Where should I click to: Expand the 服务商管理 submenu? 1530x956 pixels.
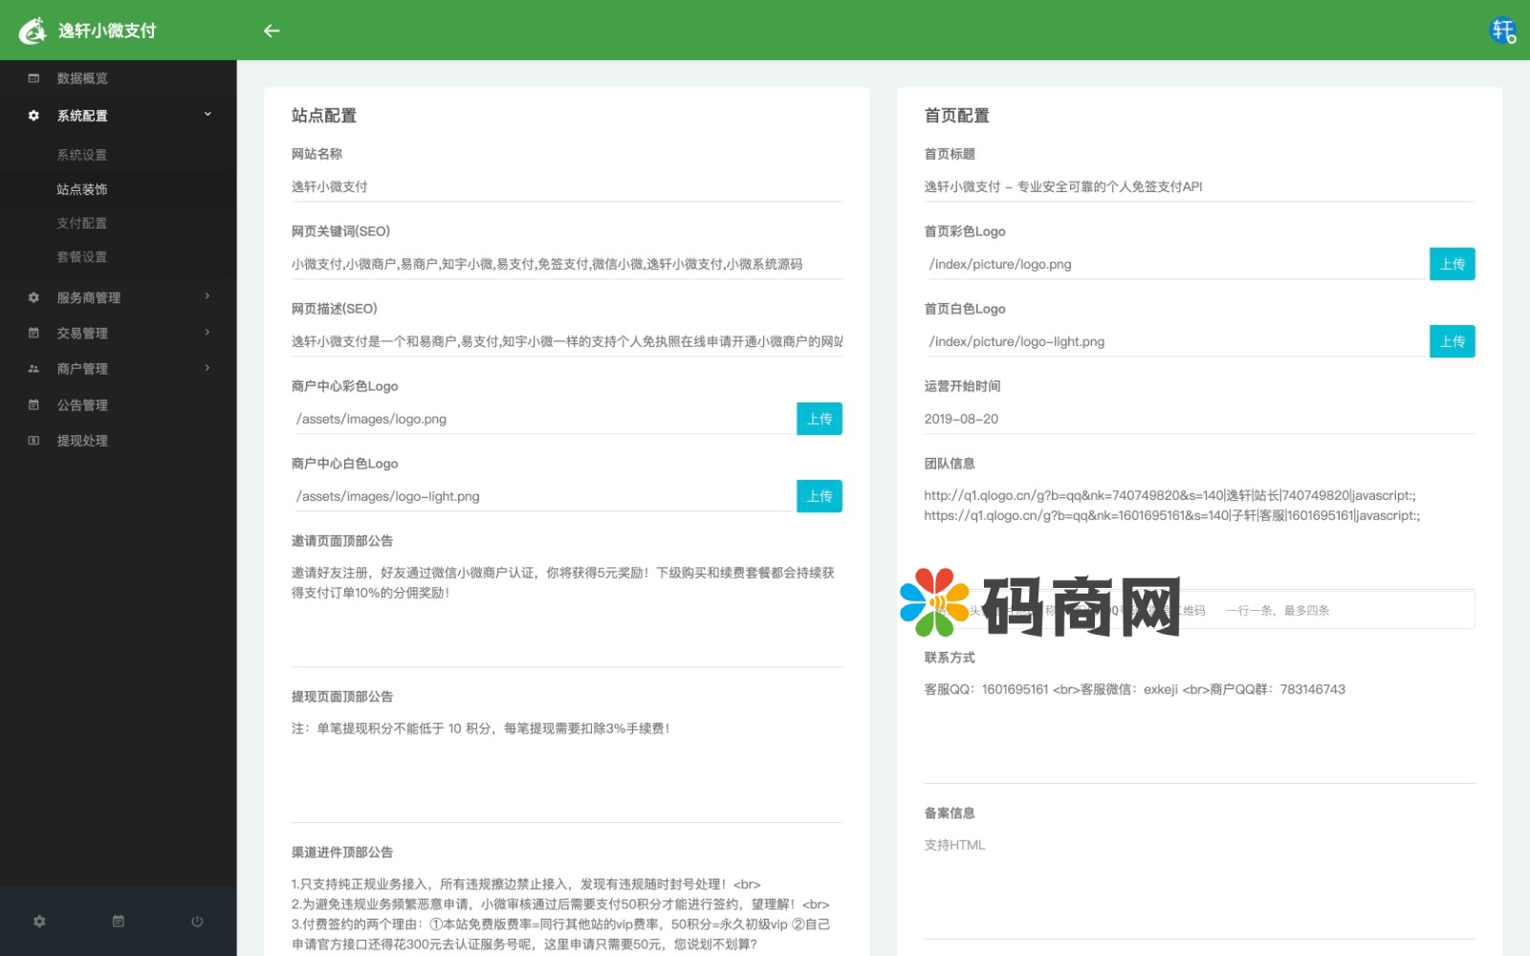coord(208,296)
